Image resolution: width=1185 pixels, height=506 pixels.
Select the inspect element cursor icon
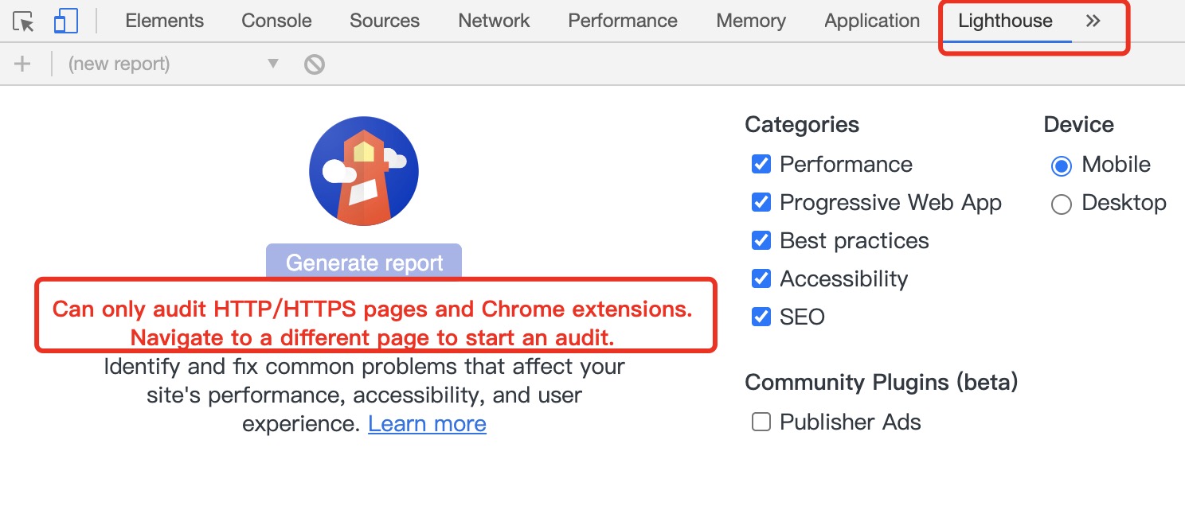(25, 21)
